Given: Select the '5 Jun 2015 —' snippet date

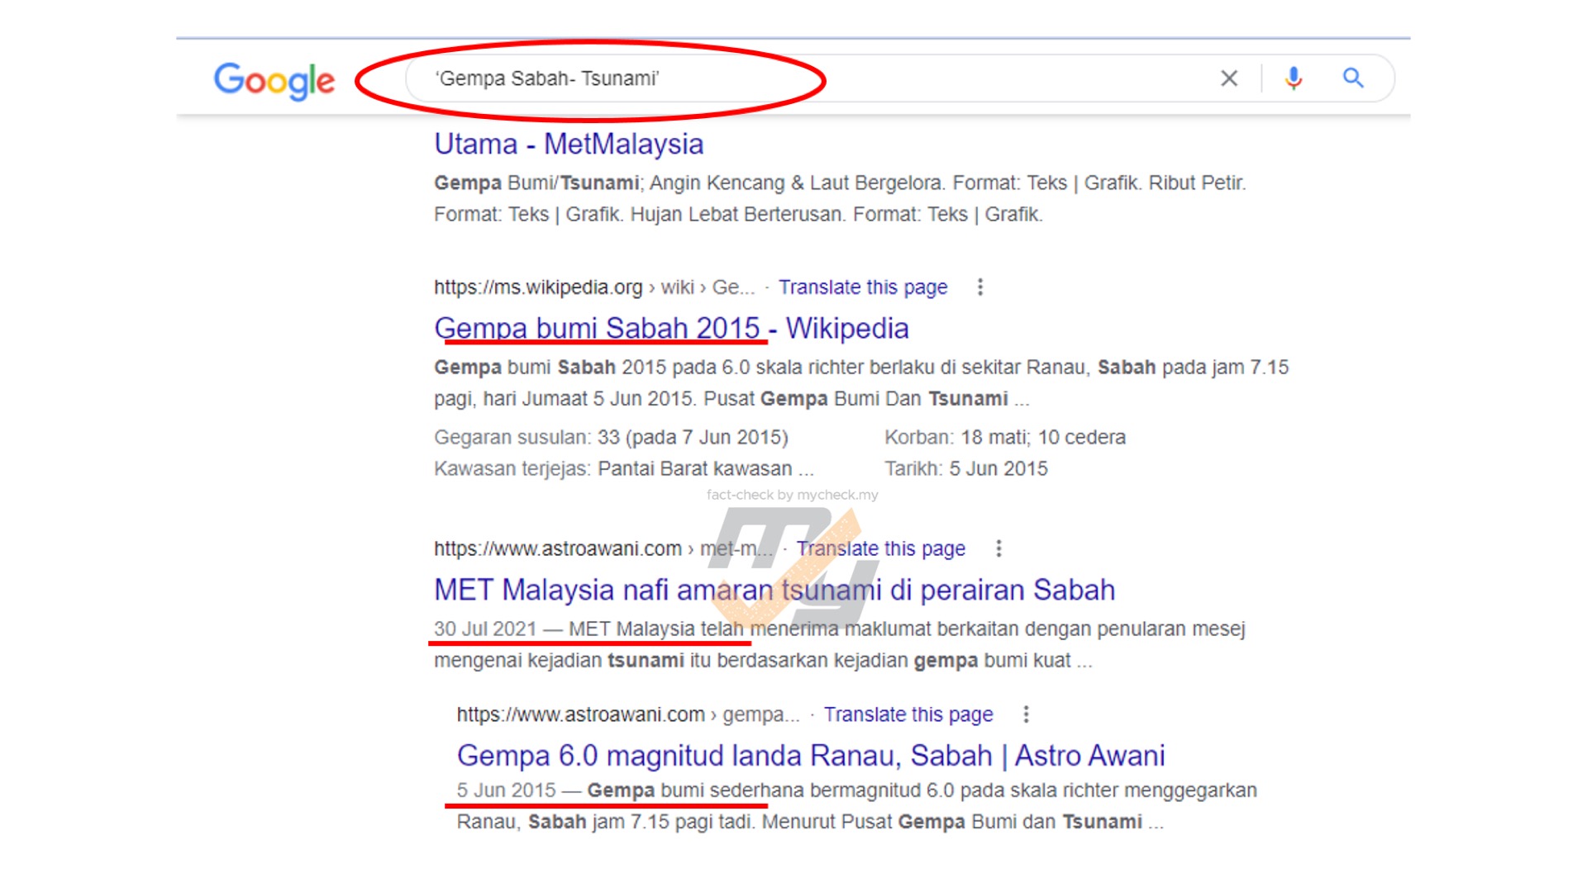Looking at the screenshot, I should tap(519, 790).
